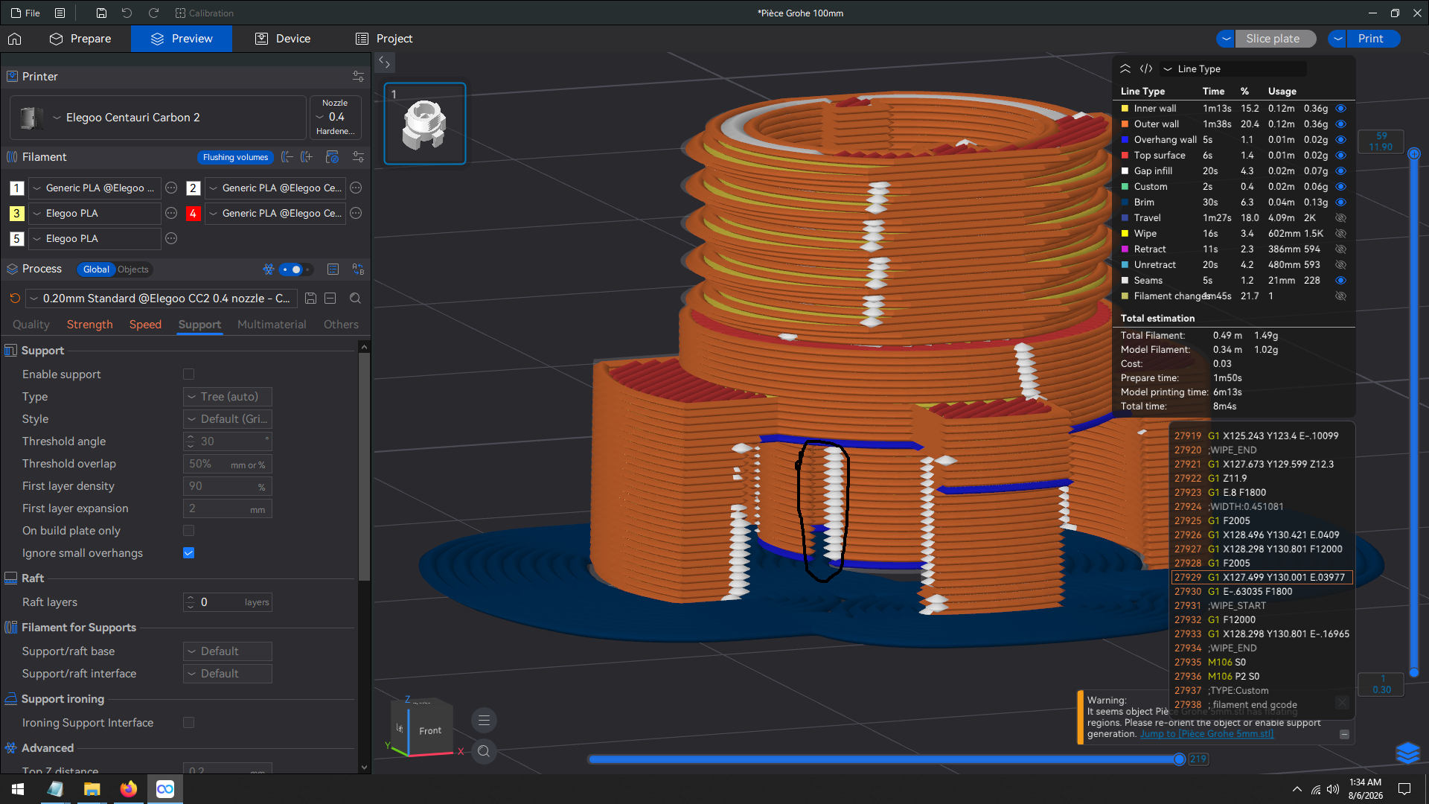Click Flushing volumes button

[x=235, y=157]
